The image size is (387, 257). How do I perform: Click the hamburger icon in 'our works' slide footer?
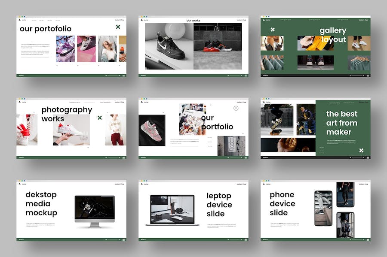pyautogui.click(x=245, y=76)
